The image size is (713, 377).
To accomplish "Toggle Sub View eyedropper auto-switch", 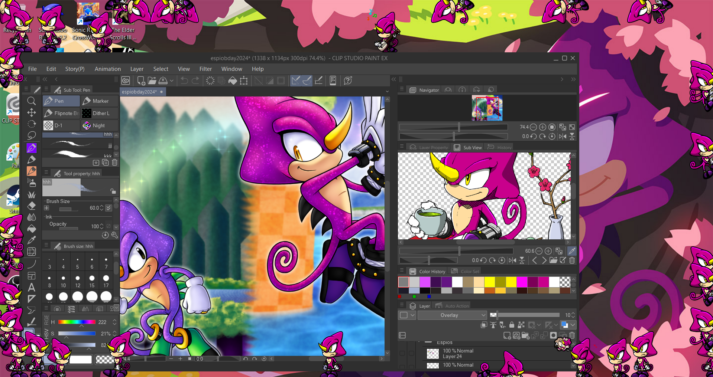I will pos(572,251).
